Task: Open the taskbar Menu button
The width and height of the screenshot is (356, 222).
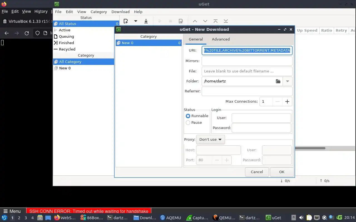Action: coord(12,211)
